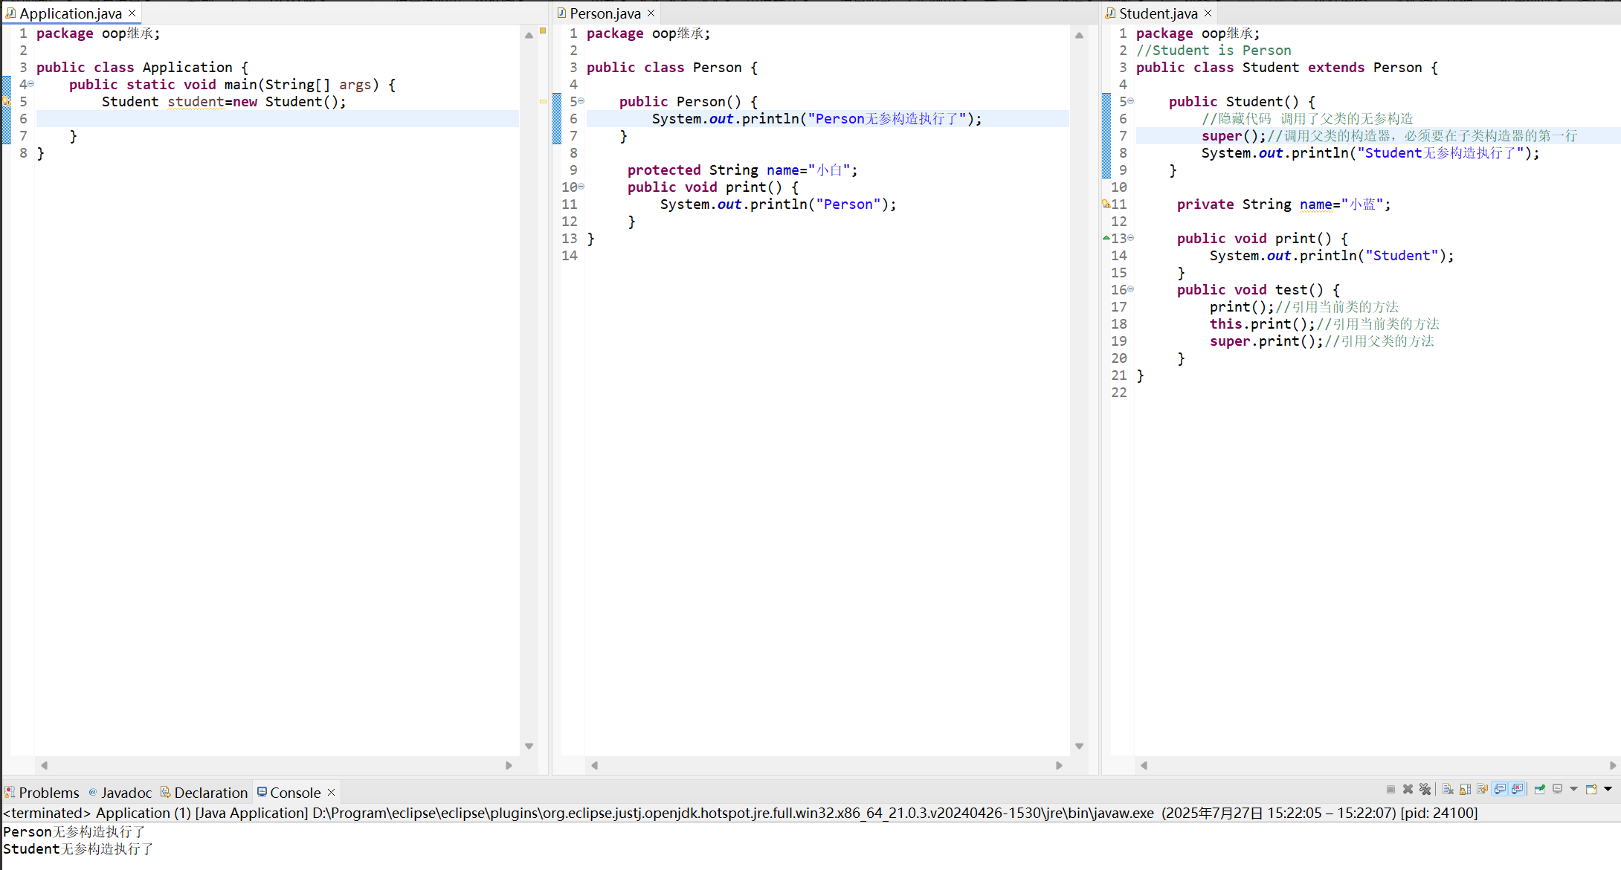1621x870 pixels.
Task: Collapse Student() constructor fold at line 5
Action: [1130, 101]
